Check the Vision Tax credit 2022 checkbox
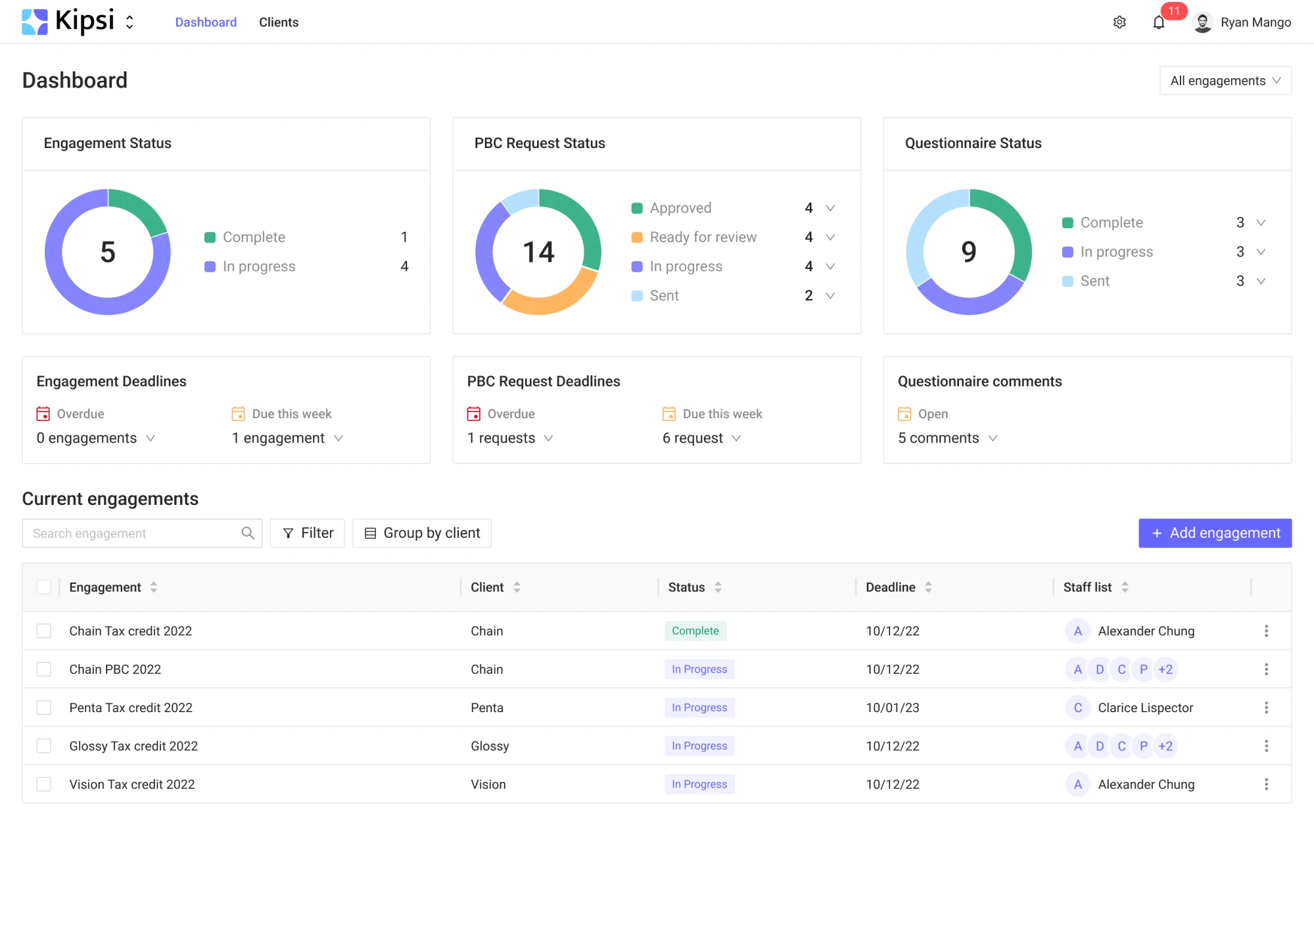The width and height of the screenshot is (1314, 935). point(43,784)
